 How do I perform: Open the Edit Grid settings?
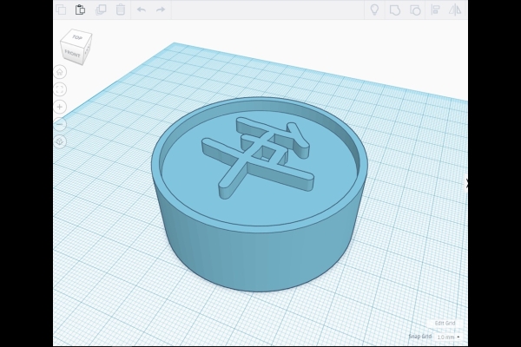click(x=445, y=323)
